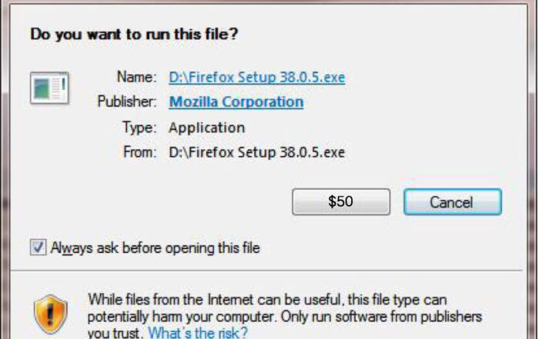
Task: Click the 'Always ask before opening this file' label
Action: 156,248
